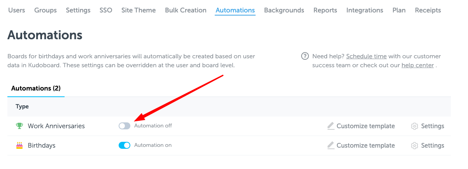
Task: Open the help center link
Action: point(417,65)
